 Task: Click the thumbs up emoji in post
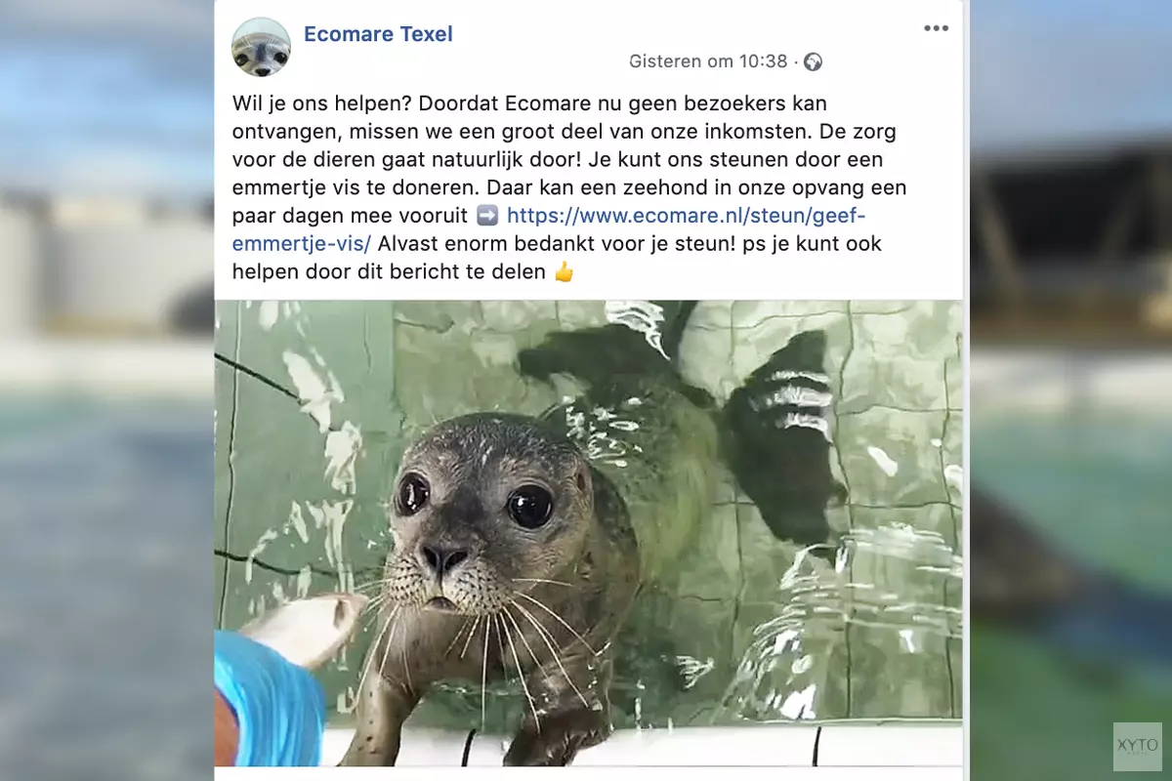[565, 272]
